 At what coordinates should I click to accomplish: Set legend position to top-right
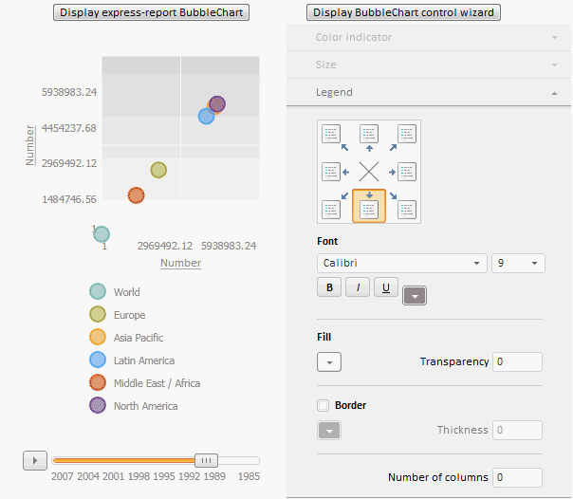[x=407, y=136]
